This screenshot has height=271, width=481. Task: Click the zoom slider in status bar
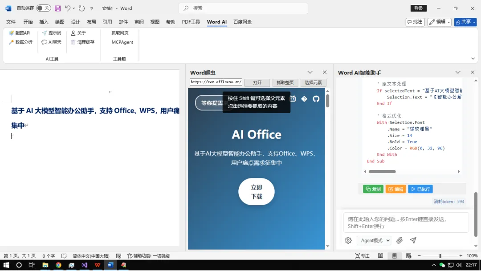click(x=440, y=256)
